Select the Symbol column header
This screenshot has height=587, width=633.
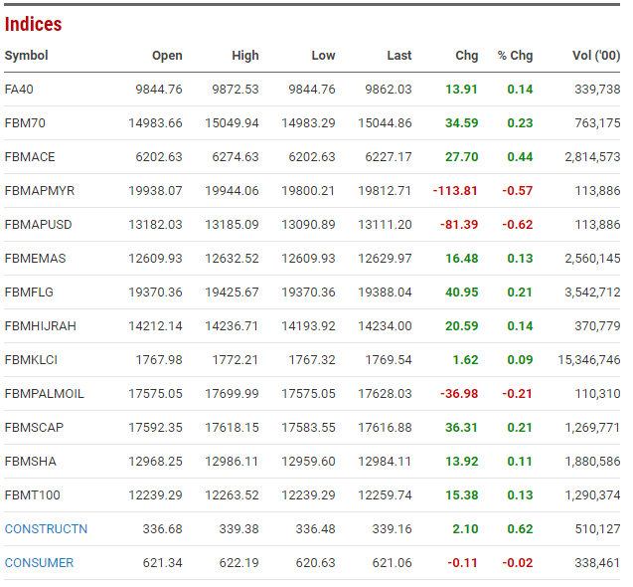[x=26, y=56]
